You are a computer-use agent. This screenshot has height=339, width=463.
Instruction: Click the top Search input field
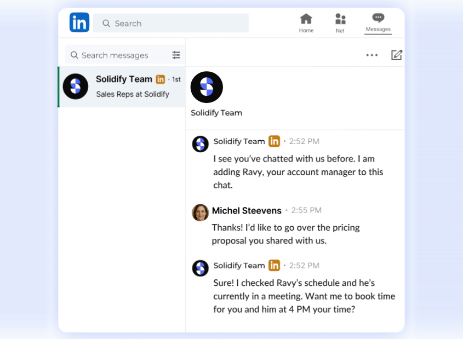(170, 23)
